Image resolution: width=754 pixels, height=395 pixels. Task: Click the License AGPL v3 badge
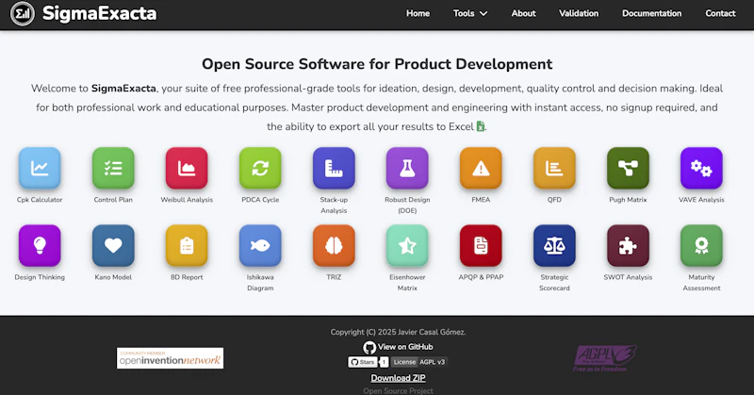418,362
